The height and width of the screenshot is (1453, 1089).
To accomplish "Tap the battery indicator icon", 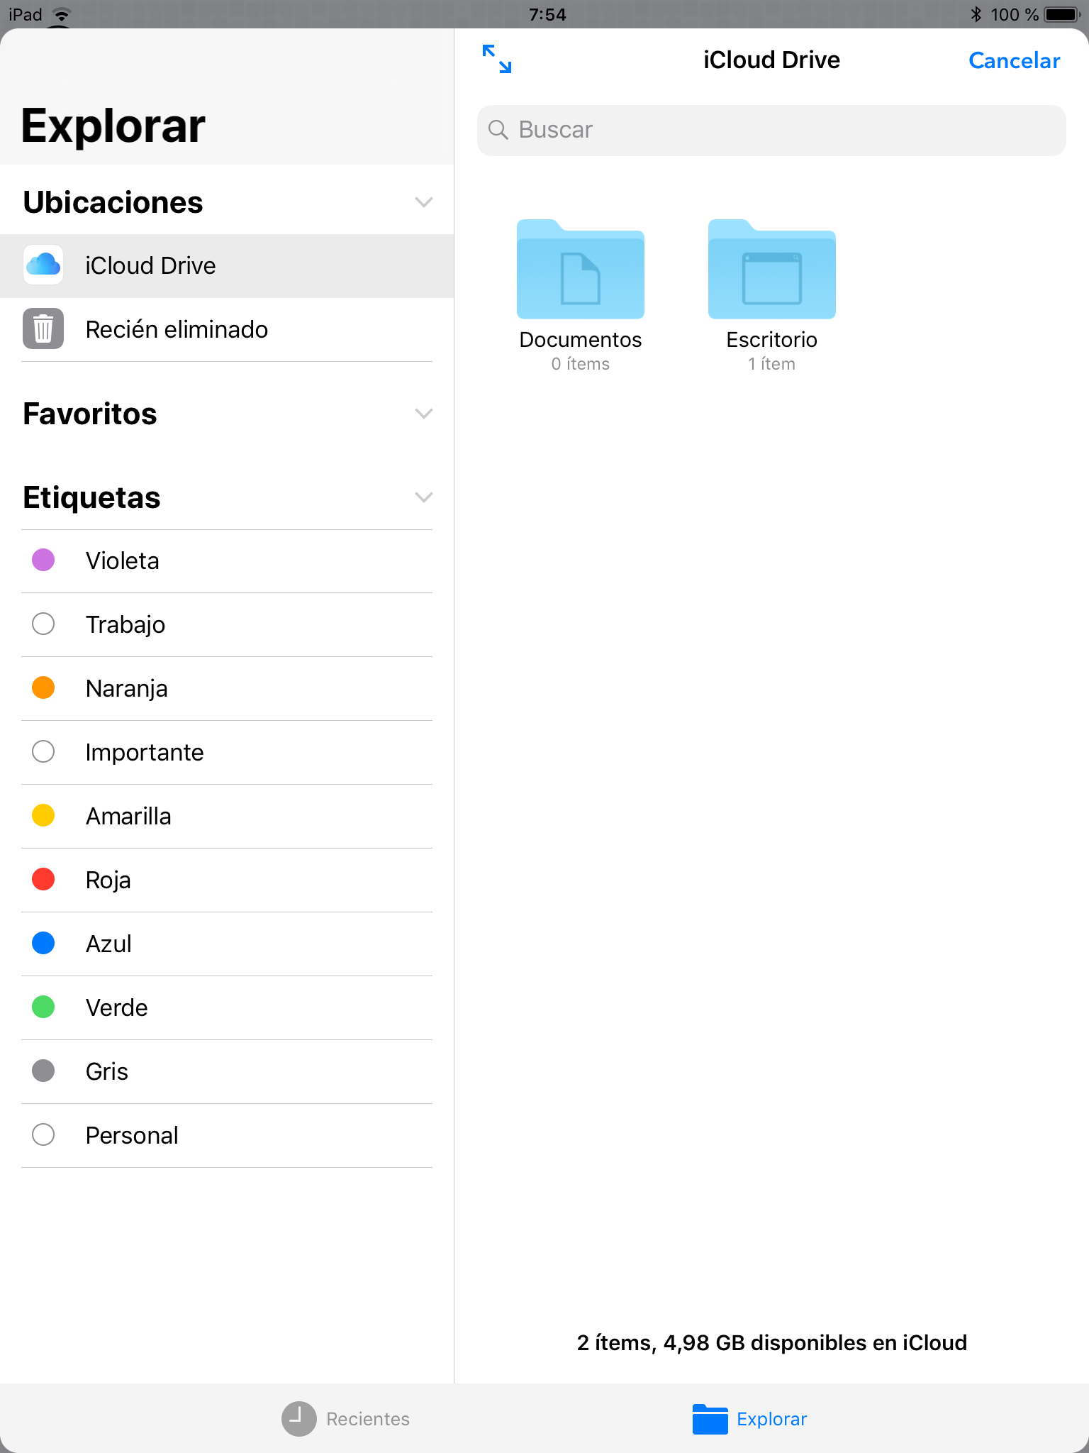I will coord(1062,14).
